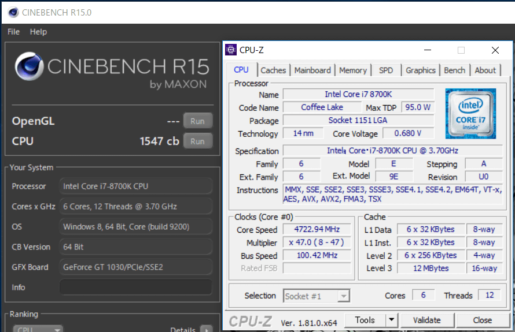Click the Revision U0 value
Image resolution: width=515 pixels, height=332 pixels.
(484, 177)
